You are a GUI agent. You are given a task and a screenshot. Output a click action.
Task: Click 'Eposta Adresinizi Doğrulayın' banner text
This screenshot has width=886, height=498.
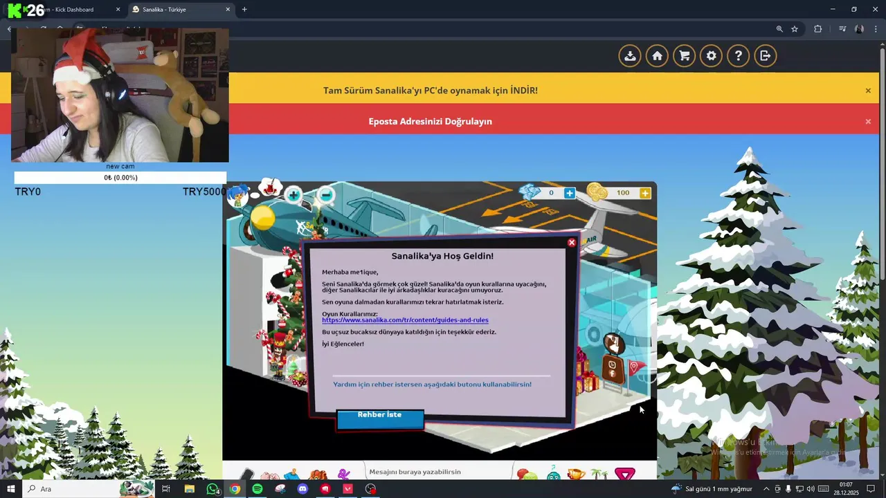point(430,121)
